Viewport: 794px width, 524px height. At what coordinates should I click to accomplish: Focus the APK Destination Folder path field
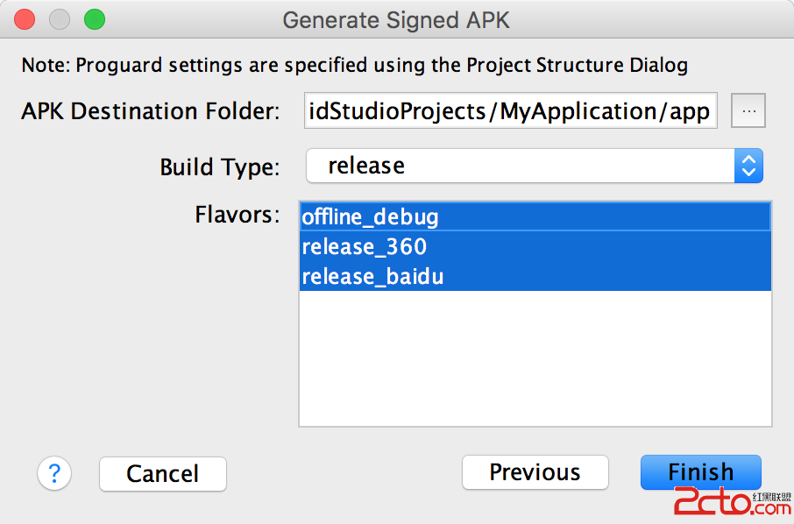[510, 111]
